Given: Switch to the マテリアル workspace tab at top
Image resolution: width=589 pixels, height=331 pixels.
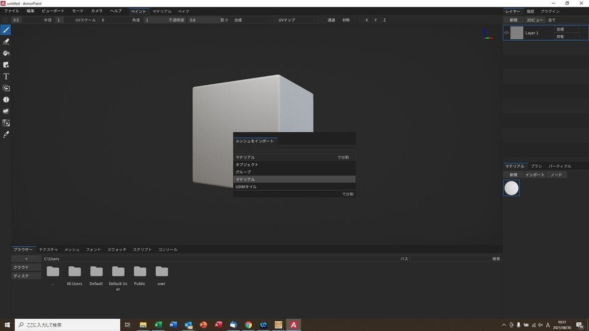Looking at the screenshot, I should [162, 11].
